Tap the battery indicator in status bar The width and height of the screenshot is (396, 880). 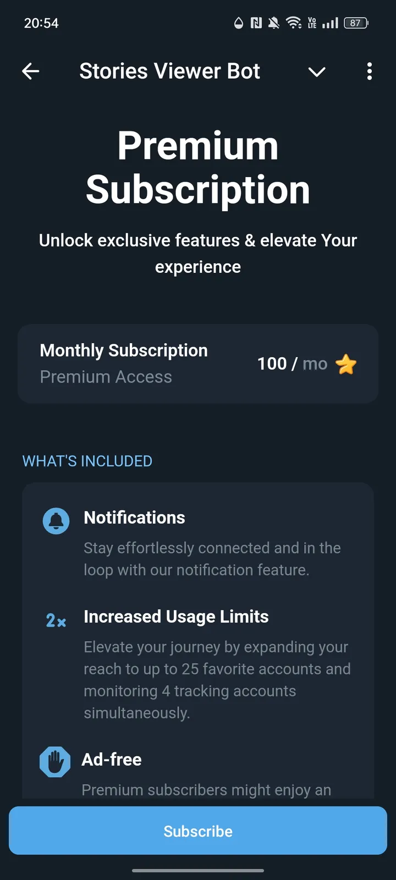356,23
